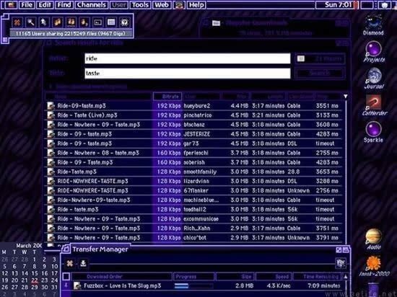This screenshot has height=297, width=397.
Task: Click the artist field containing 'ride'
Action: tap(188, 58)
